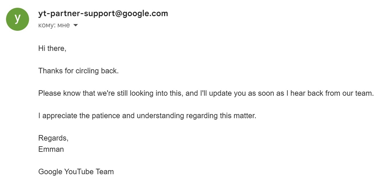Click sender address yt-partner-support@google.com
The width and height of the screenshot is (383, 190).
[103, 13]
